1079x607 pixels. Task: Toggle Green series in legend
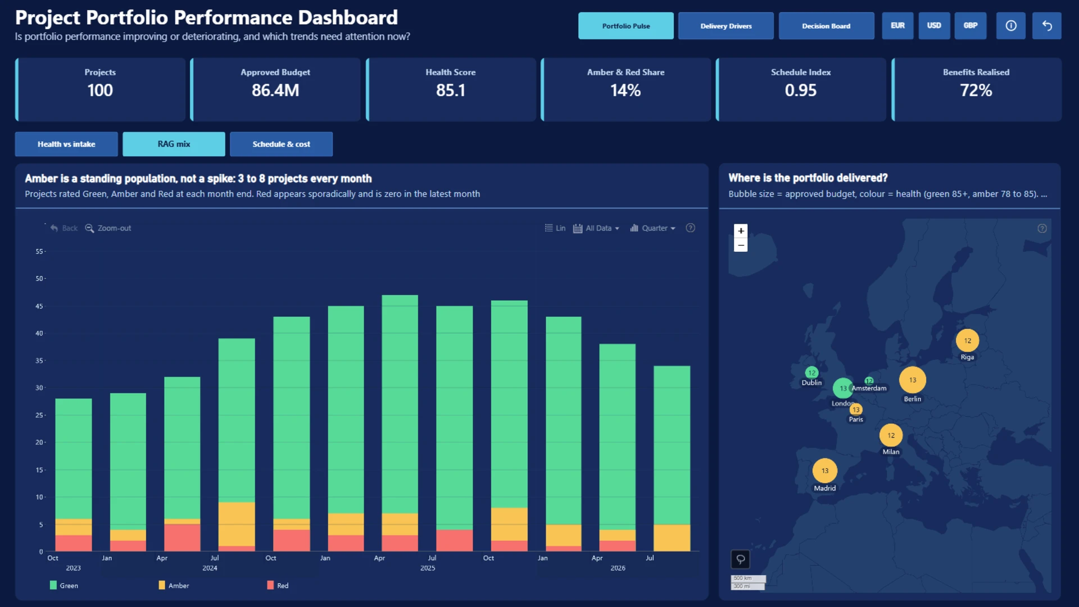[64, 586]
